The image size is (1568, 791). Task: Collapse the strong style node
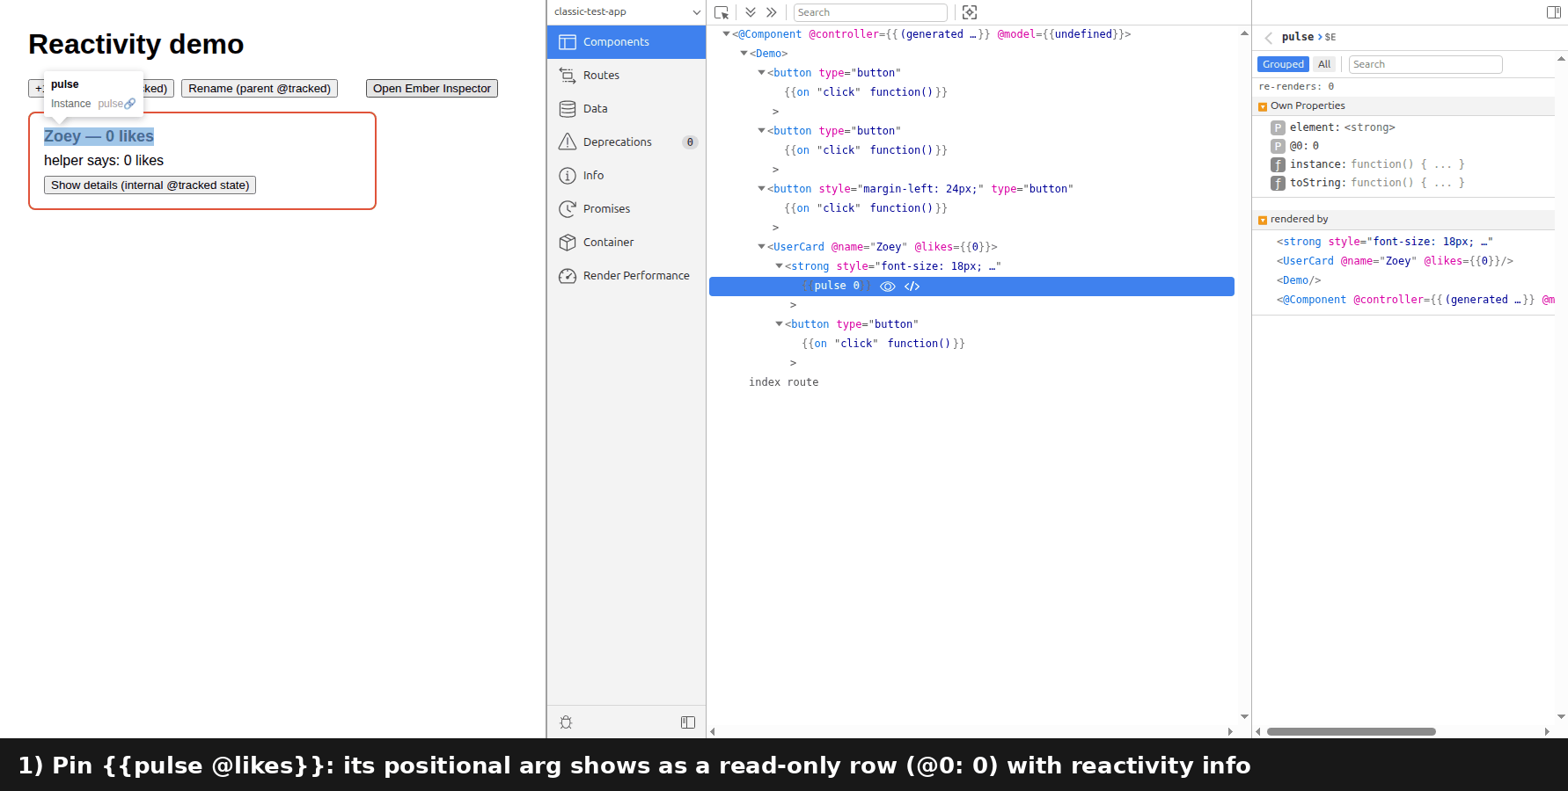[779, 266]
